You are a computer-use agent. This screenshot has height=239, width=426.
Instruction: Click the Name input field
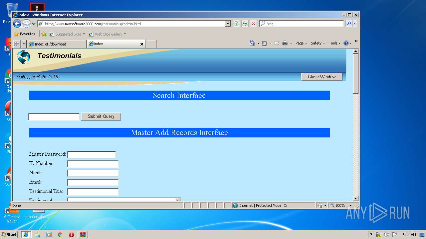[93, 173]
